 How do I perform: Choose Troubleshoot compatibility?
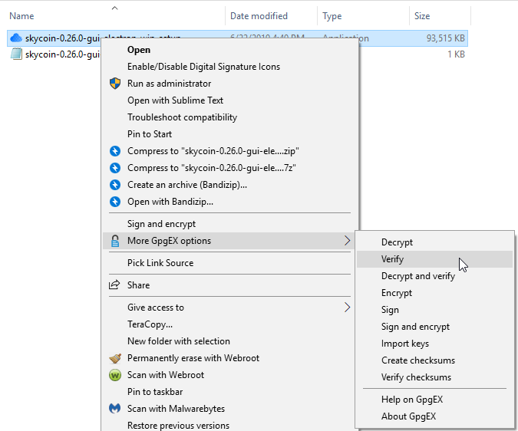230,117
